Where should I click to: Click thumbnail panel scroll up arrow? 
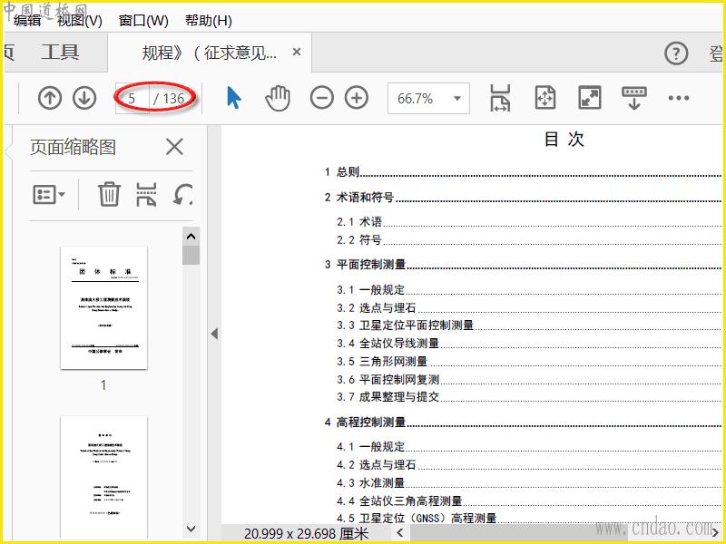[x=191, y=237]
